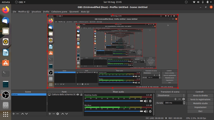The width and height of the screenshot is (214, 120).
Task: Open transition properties gear icon
Action: tap(184, 99)
